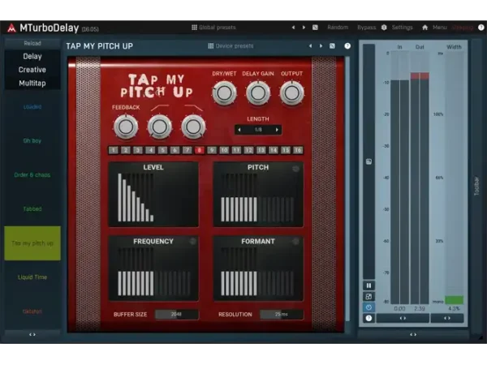Open global help question mark icon

pos(481,28)
